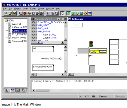Viewport: 128px width, 108px height.
Task: Click scroll left arrow of Tiefgarage window
Action: (x=69, y=74)
